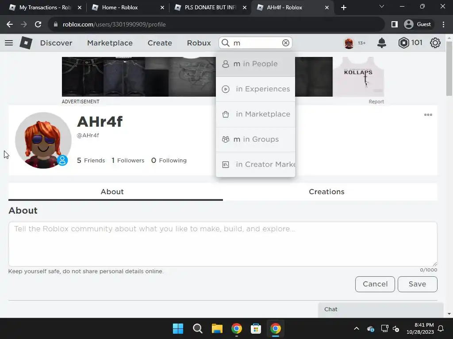Viewport: 453px width, 339px height.
Task: Open the settings gear icon
Action: 435,43
